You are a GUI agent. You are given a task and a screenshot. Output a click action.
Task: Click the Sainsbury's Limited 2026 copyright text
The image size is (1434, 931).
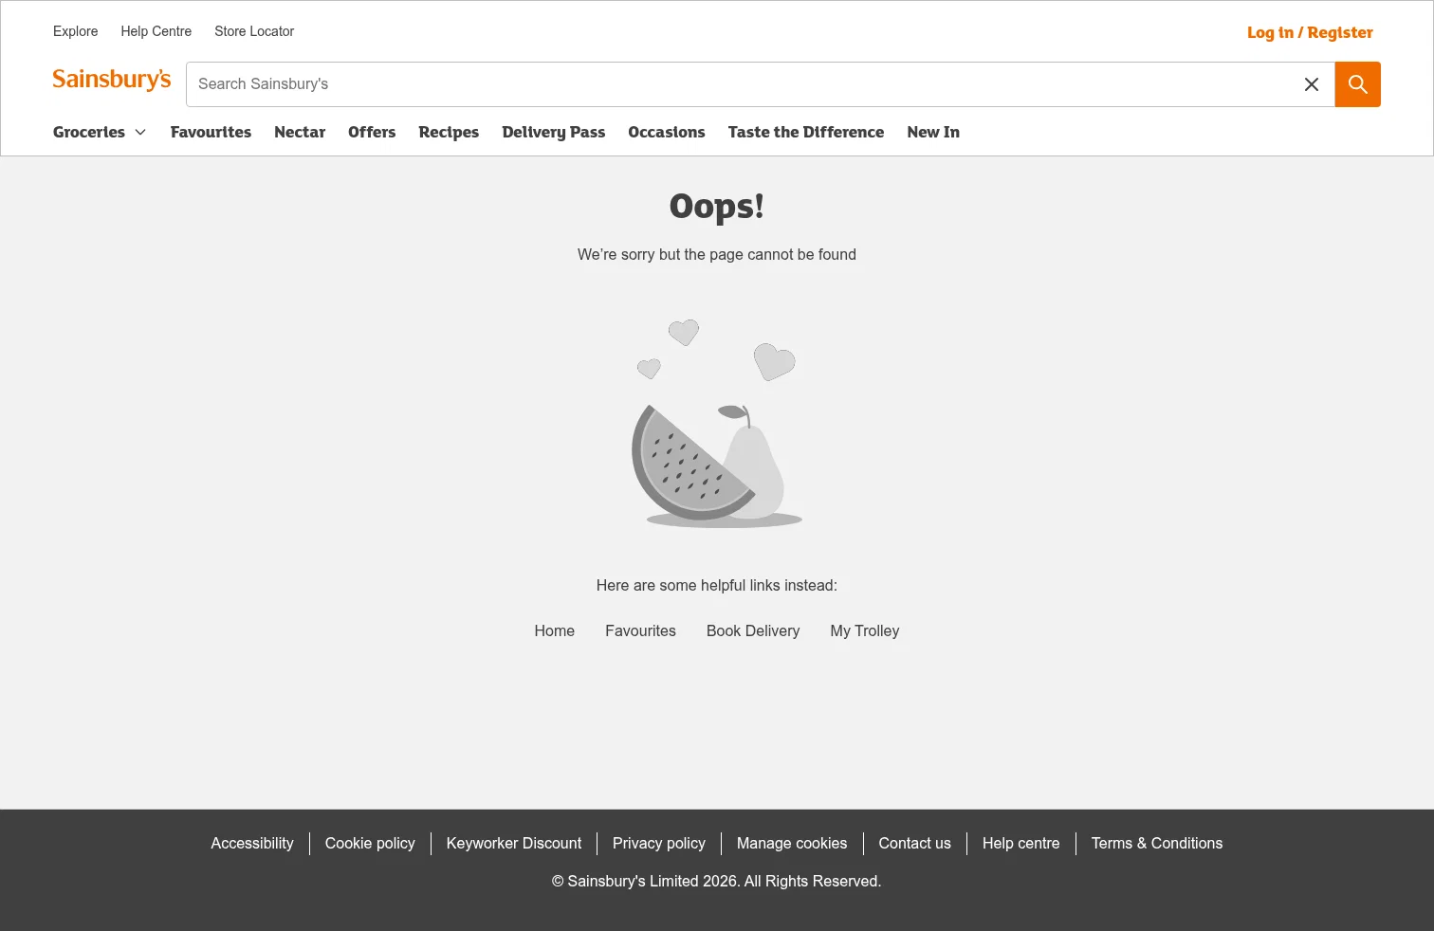coord(717,881)
